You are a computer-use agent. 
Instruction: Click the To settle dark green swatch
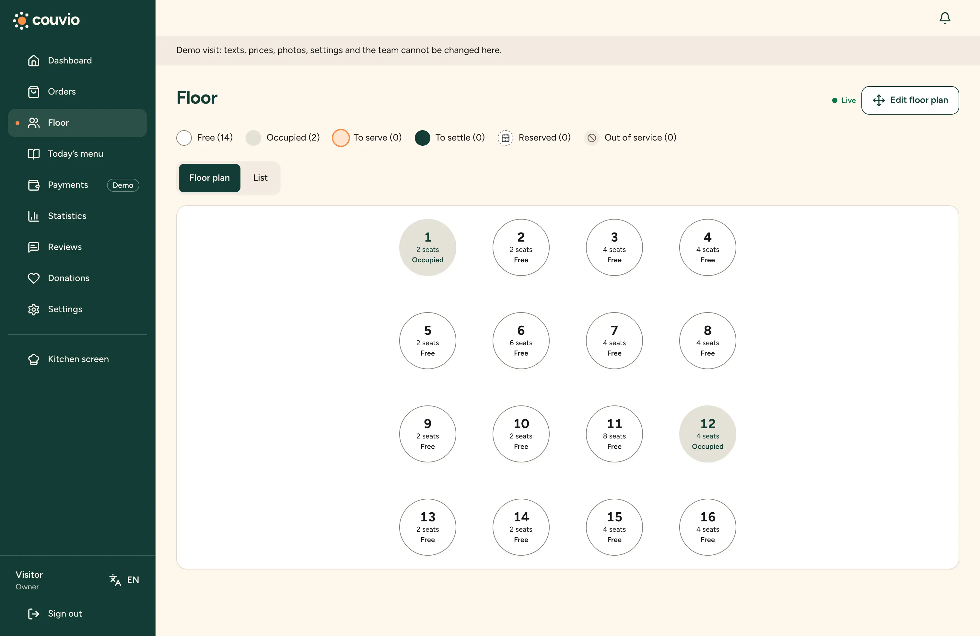(x=423, y=138)
